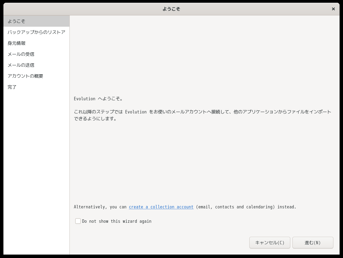Select the メールの受信 step

pyautogui.click(x=37, y=54)
